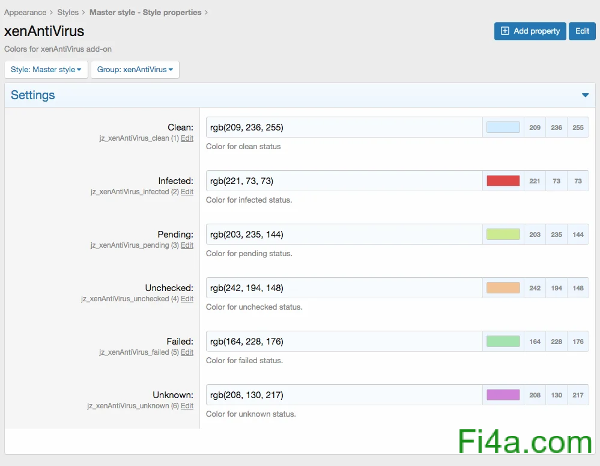The image size is (600, 466).
Task: Click the Failed green color swatch
Action: pos(503,342)
